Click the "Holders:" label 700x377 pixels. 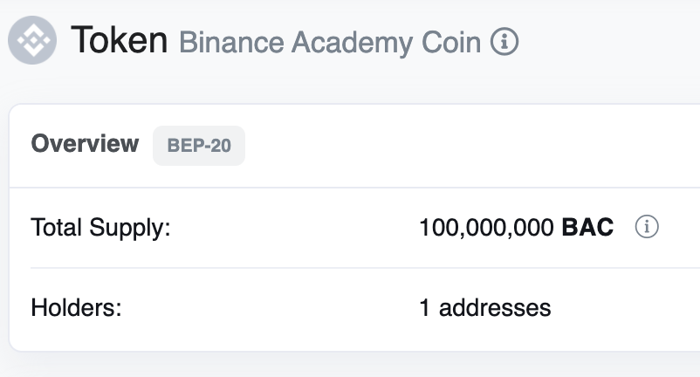74,307
